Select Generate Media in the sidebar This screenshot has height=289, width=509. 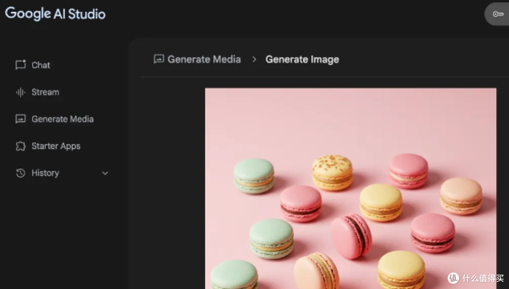63,119
